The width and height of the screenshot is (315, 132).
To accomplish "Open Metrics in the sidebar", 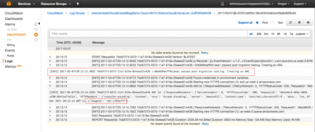I will [10, 67].
